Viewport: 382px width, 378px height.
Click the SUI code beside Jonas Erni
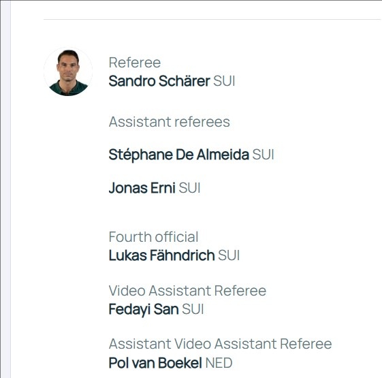(x=189, y=188)
